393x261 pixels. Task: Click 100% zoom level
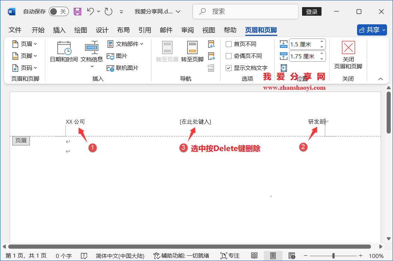376,256
